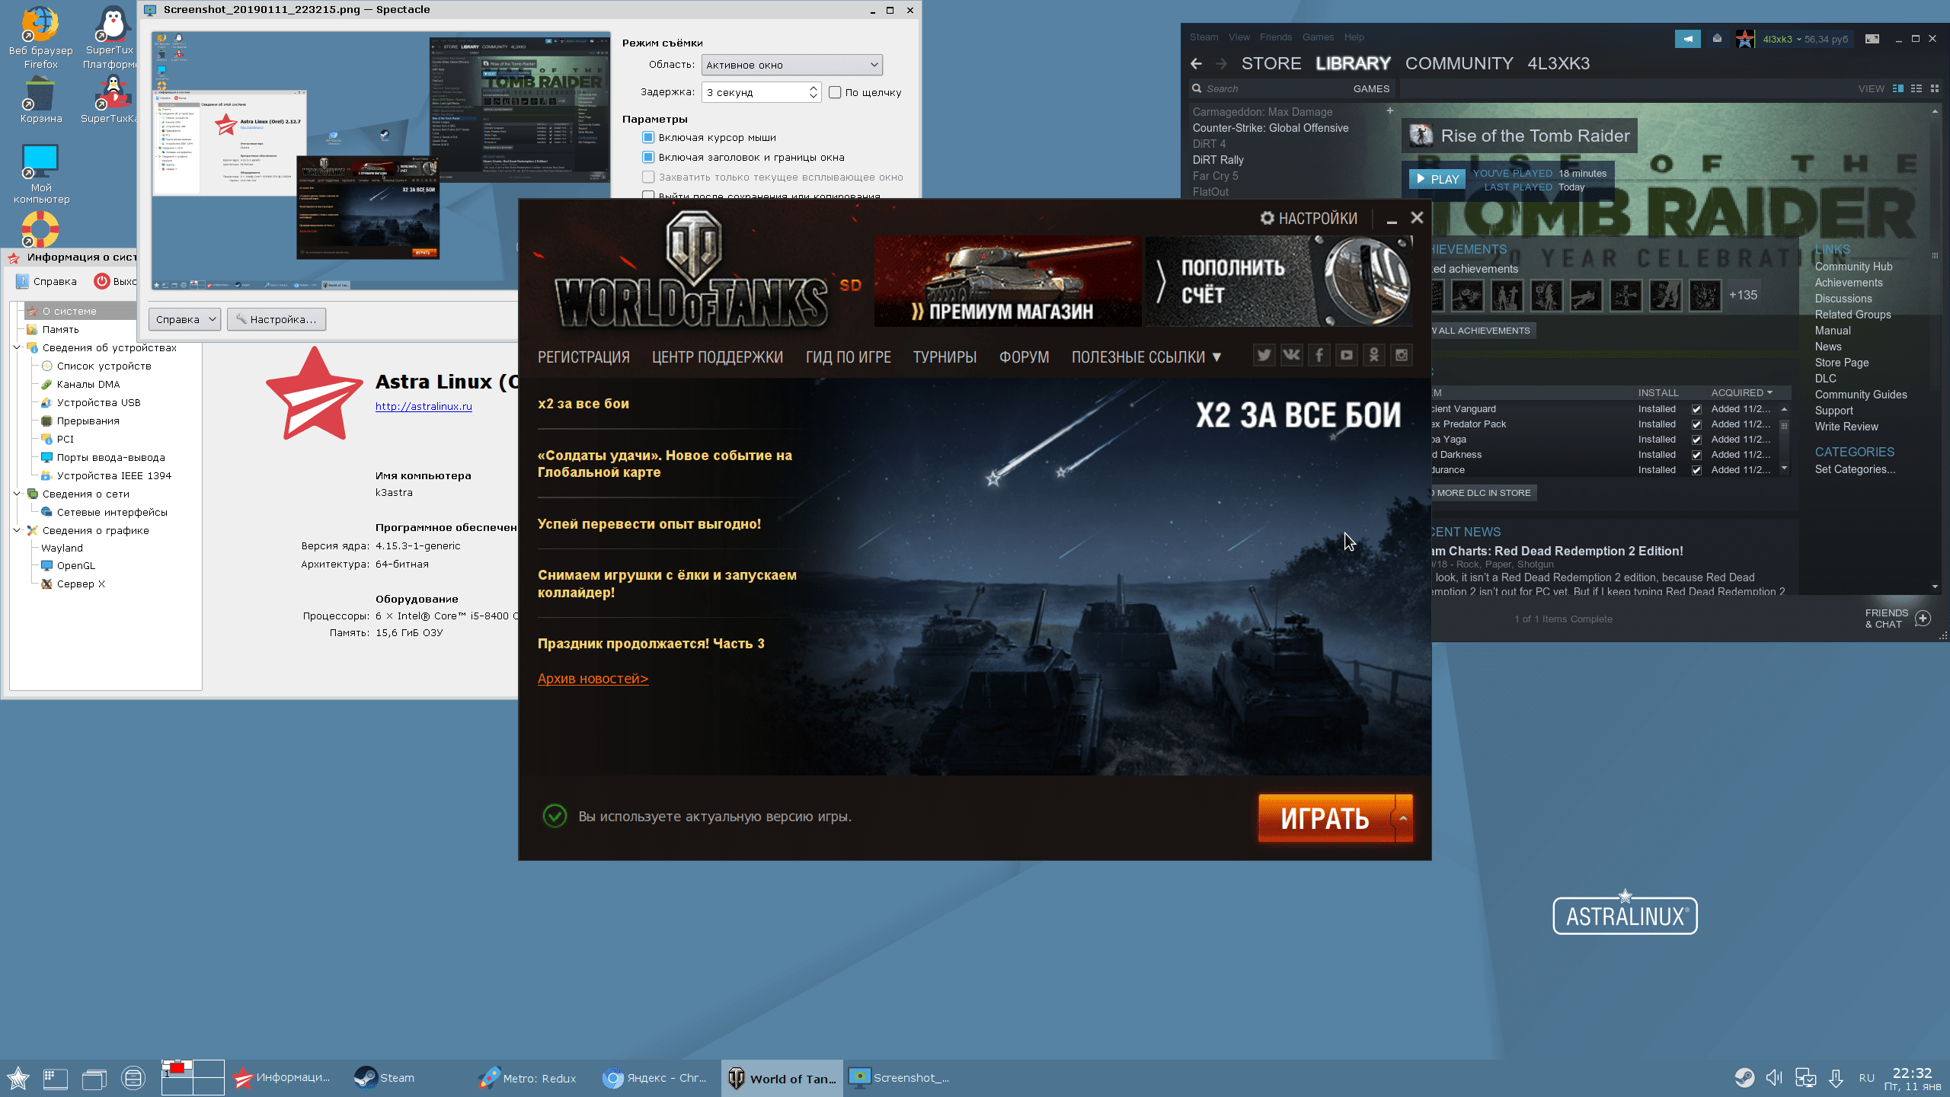Toggle 'Захватить только текущее всплывающее окно' checkbox
This screenshot has width=1950, height=1097.
[x=648, y=178]
